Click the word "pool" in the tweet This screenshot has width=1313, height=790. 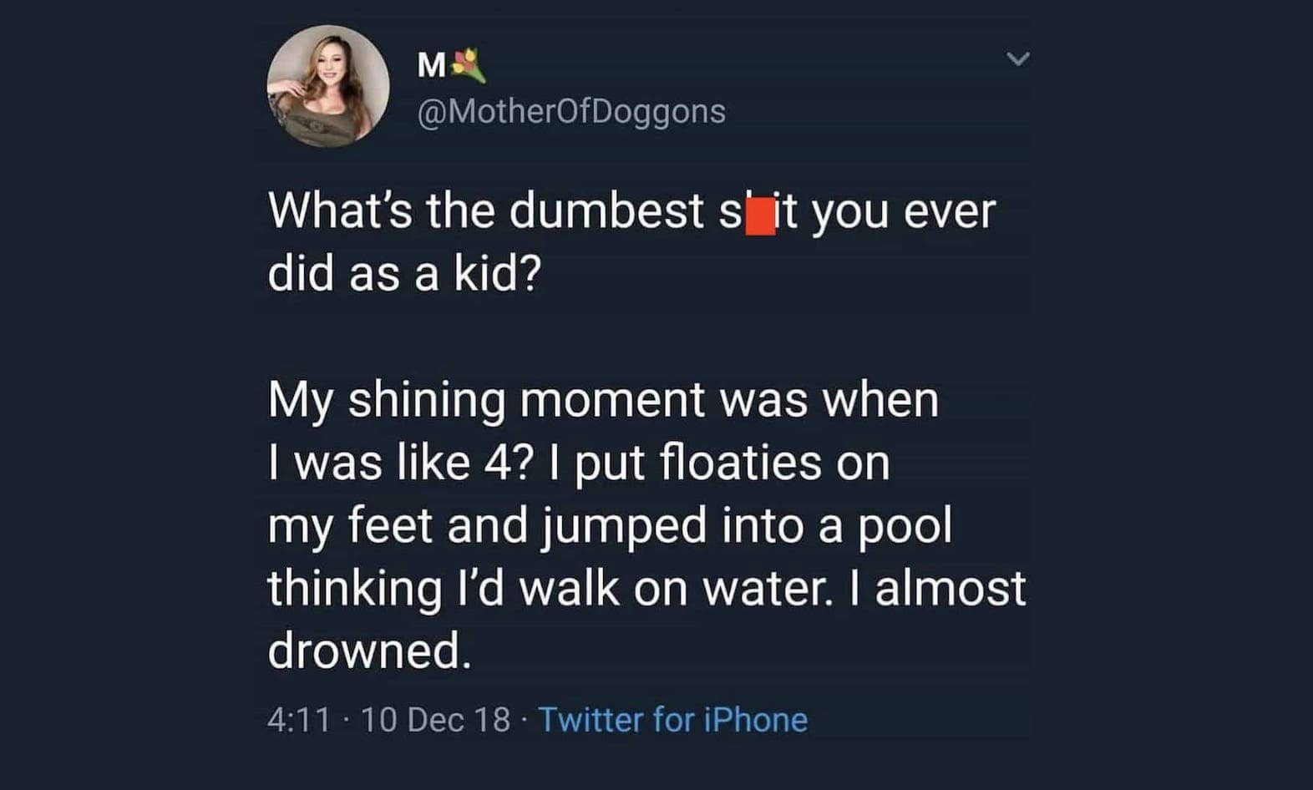pos(905,526)
